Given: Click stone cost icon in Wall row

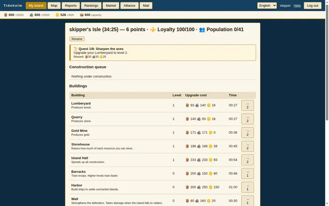Looking at the screenshot, I should click(197, 201).
